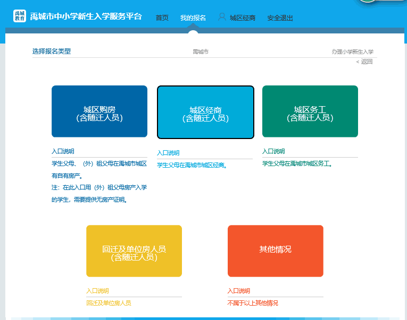Click 入口说明 label under 城区经商 tile
The width and height of the screenshot is (407, 320).
(168, 153)
